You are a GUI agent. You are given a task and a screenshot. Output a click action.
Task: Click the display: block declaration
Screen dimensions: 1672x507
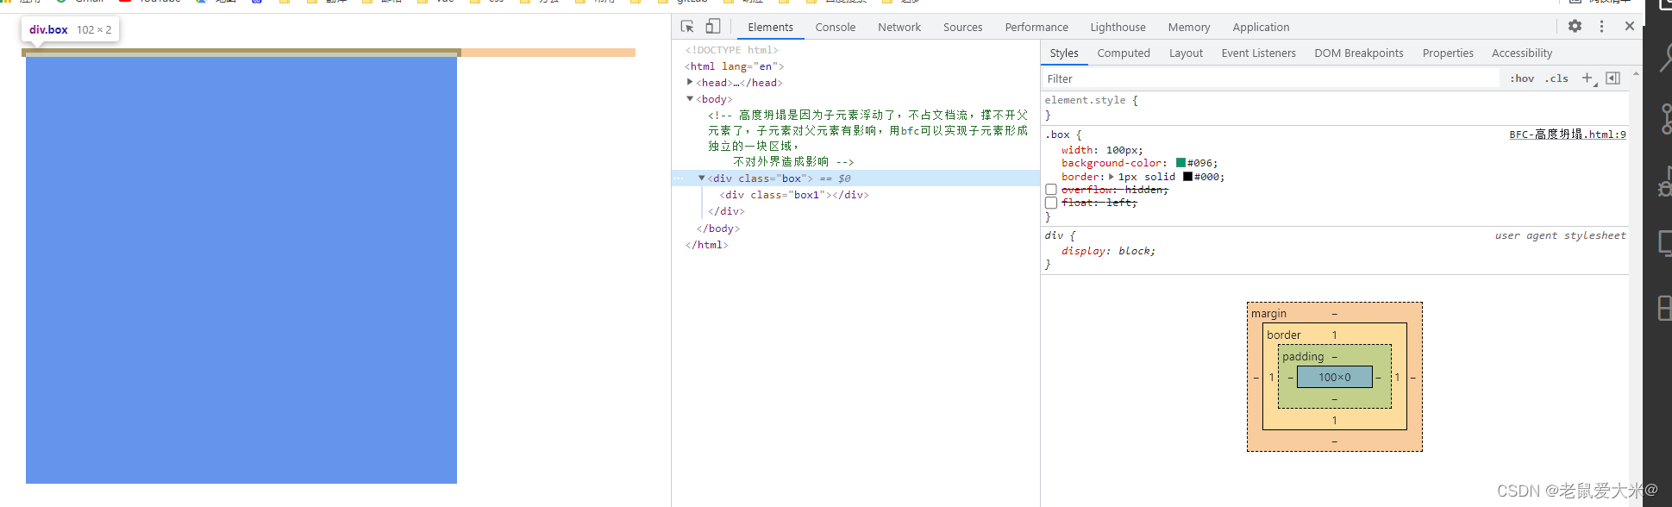(1108, 251)
